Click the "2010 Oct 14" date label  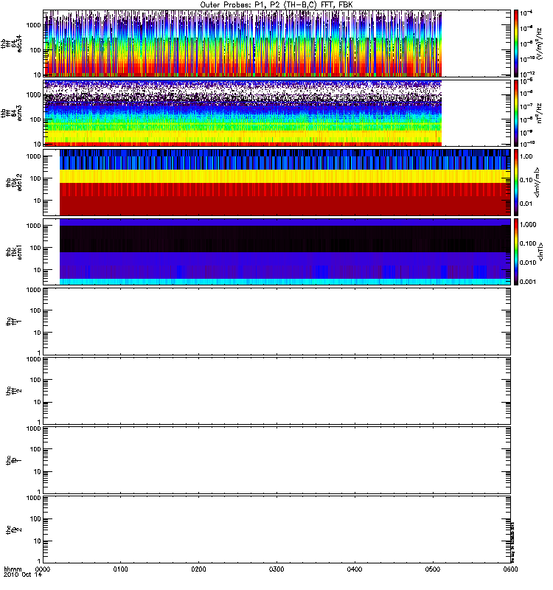23,575
